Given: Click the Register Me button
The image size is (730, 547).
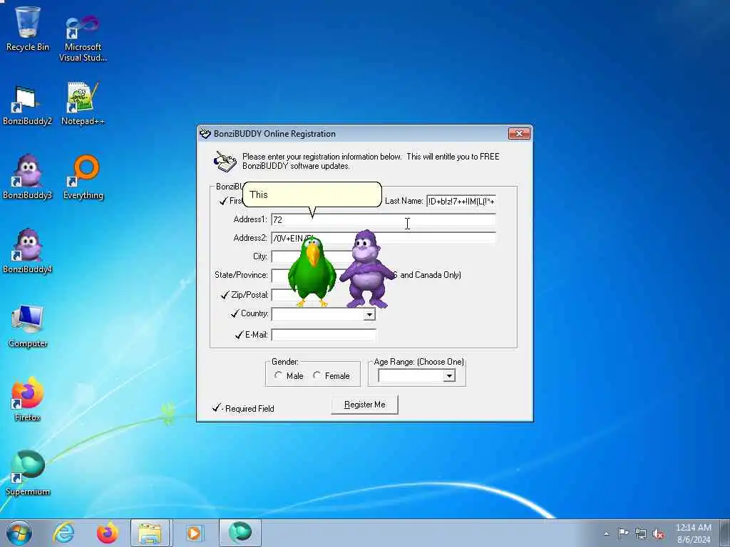Looking at the screenshot, I should [364, 405].
